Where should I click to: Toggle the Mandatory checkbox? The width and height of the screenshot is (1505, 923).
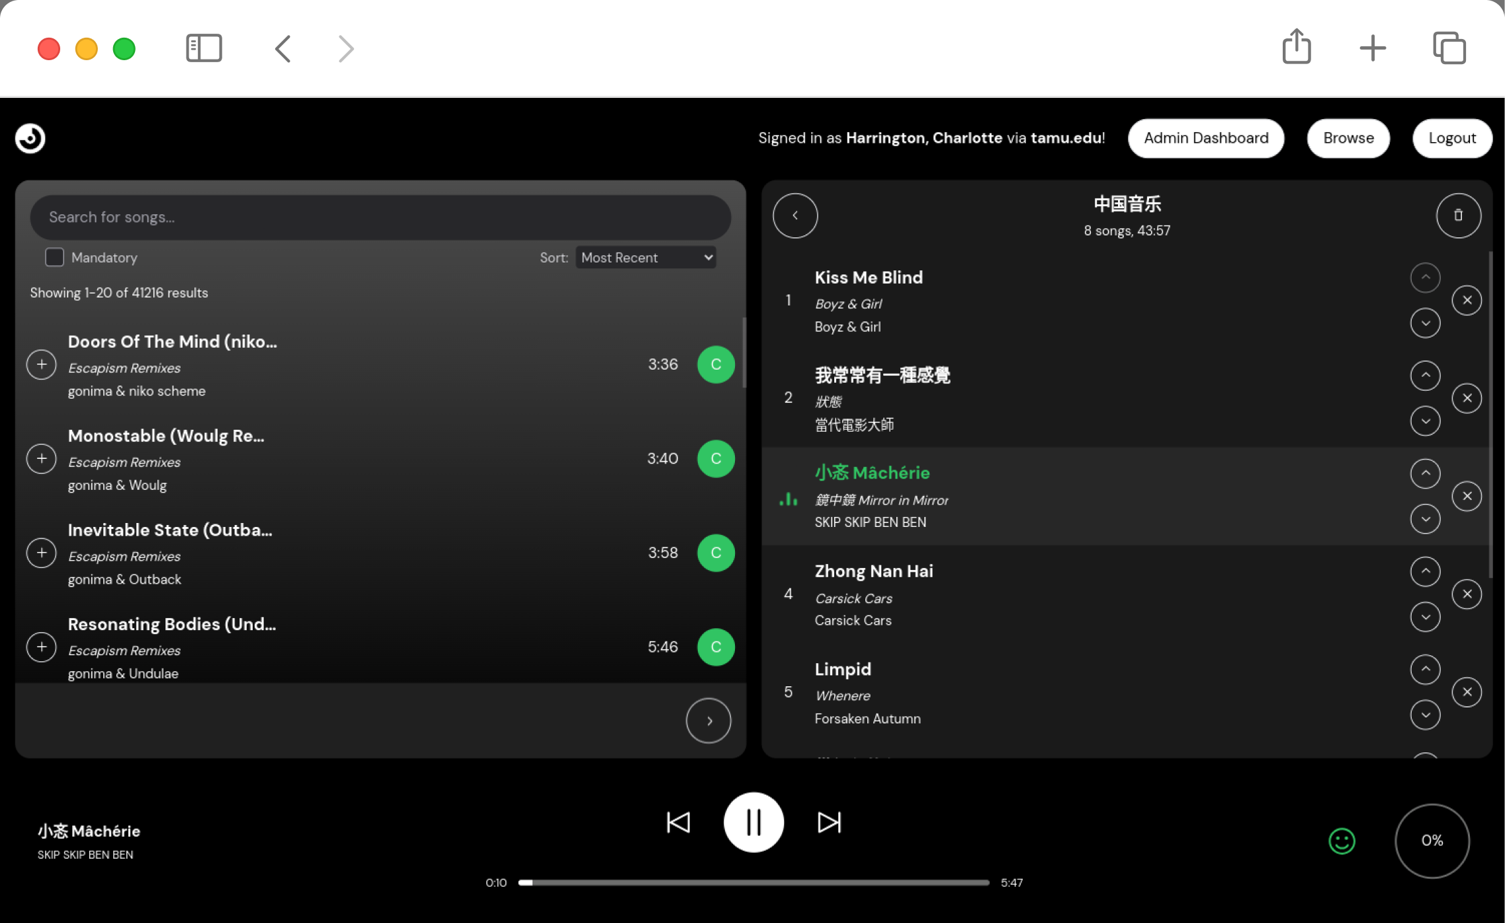tap(54, 257)
